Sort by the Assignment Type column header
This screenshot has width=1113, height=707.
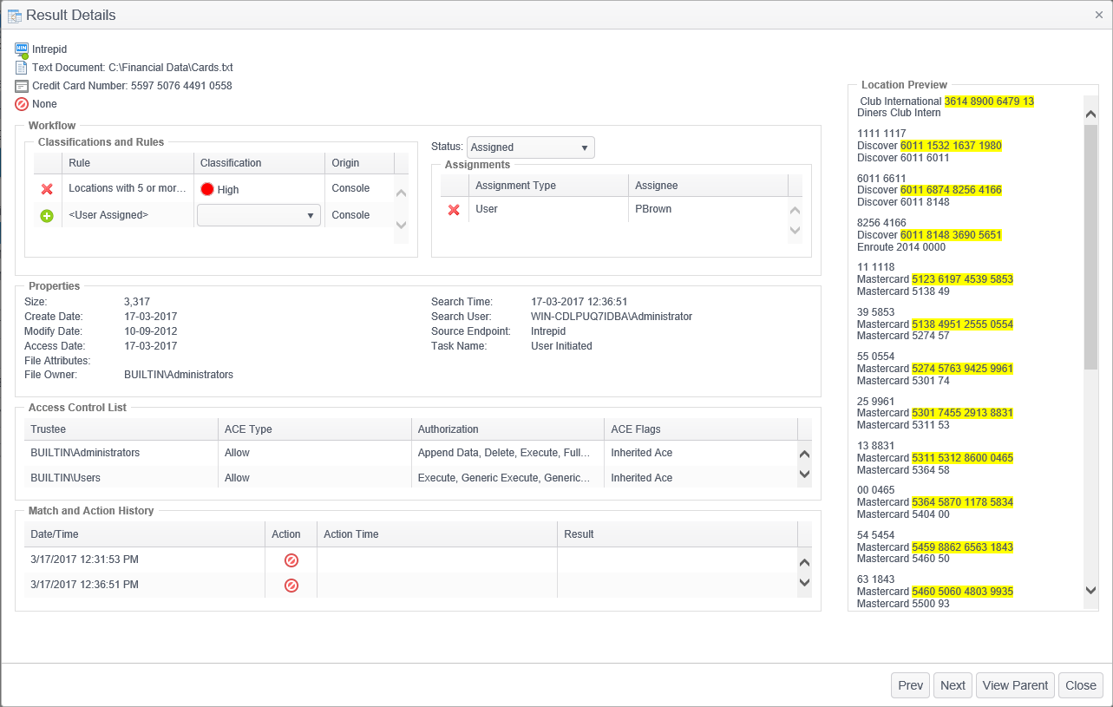[x=547, y=185]
